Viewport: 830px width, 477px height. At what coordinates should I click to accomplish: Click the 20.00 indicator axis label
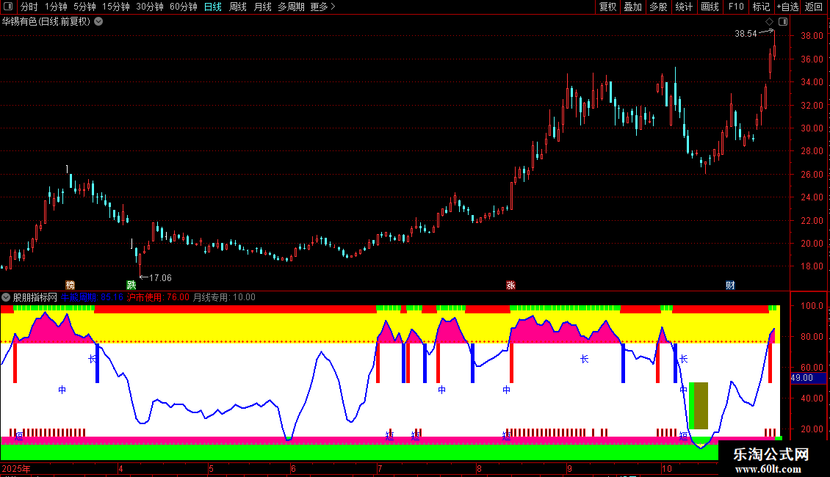(812, 429)
